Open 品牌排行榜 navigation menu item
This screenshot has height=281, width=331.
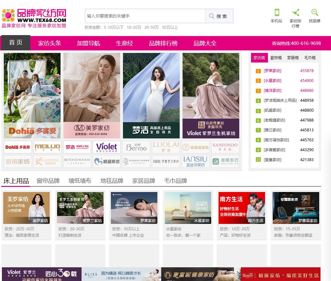pyautogui.click(x=163, y=43)
